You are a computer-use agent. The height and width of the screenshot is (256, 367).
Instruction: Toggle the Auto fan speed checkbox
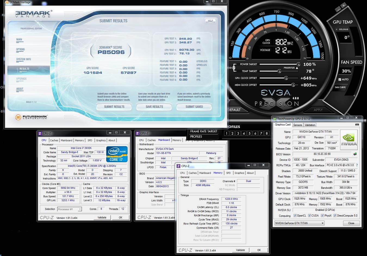pyautogui.click(x=340, y=79)
